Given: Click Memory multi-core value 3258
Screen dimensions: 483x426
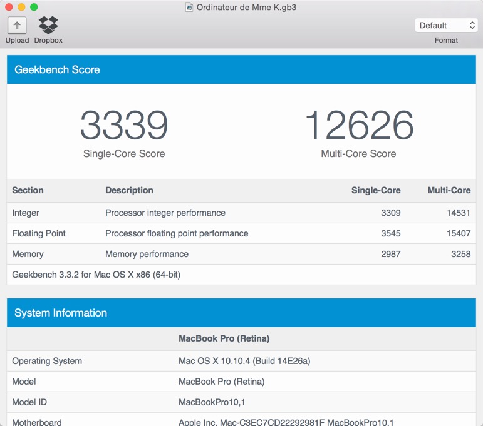Looking at the screenshot, I should click(x=461, y=254).
